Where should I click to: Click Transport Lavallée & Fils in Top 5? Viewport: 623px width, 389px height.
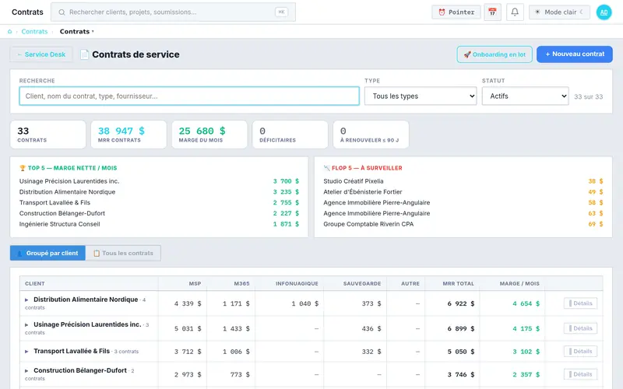[x=55, y=202]
